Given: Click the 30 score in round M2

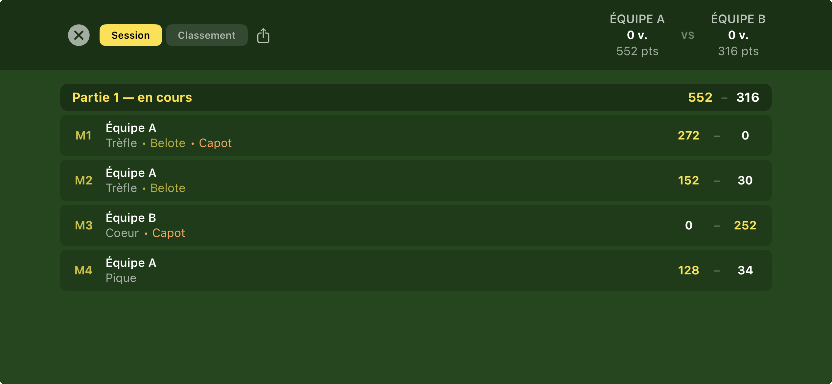Looking at the screenshot, I should point(745,180).
